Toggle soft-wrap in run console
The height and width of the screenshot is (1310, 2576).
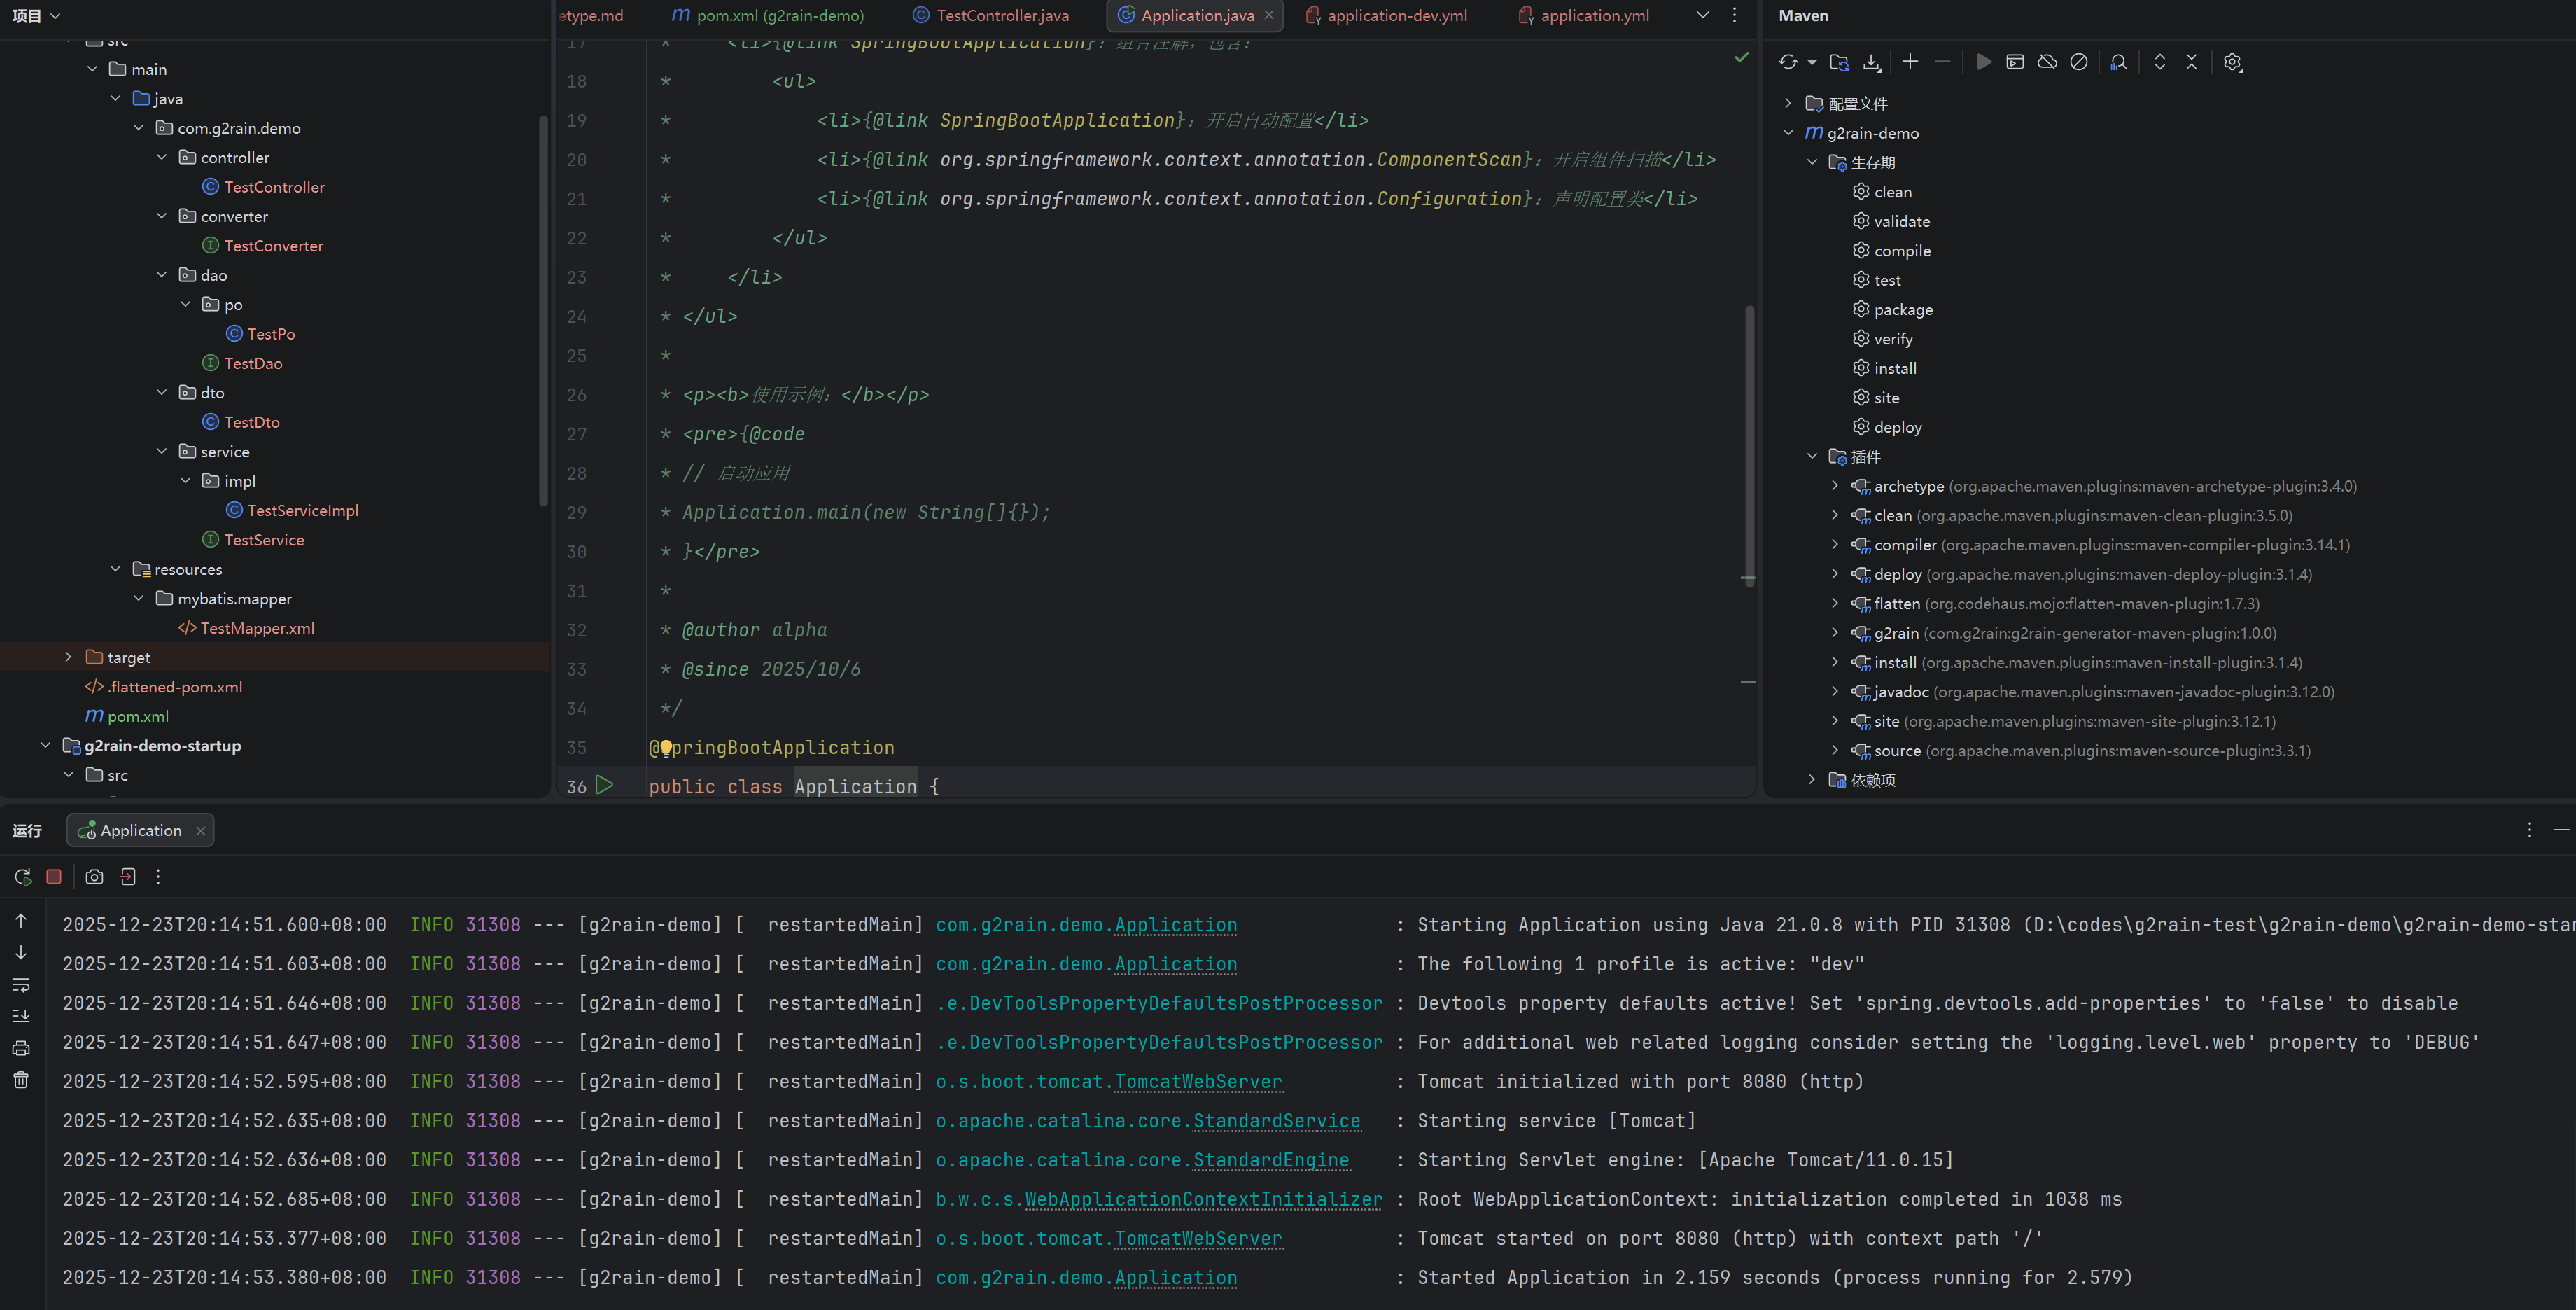[x=21, y=985]
